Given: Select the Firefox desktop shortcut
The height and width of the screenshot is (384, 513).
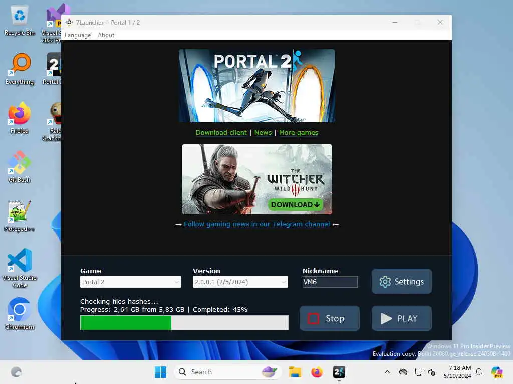Looking at the screenshot, I should 20,118.
